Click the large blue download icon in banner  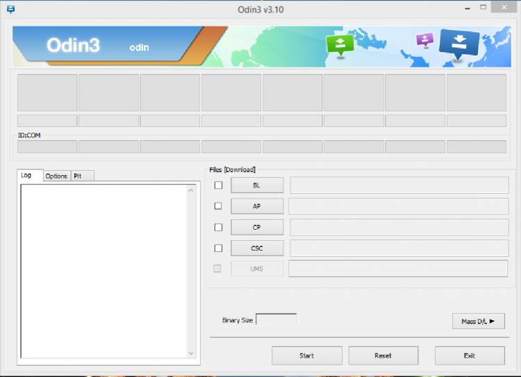pyautogui.click(x=459, y=44)
